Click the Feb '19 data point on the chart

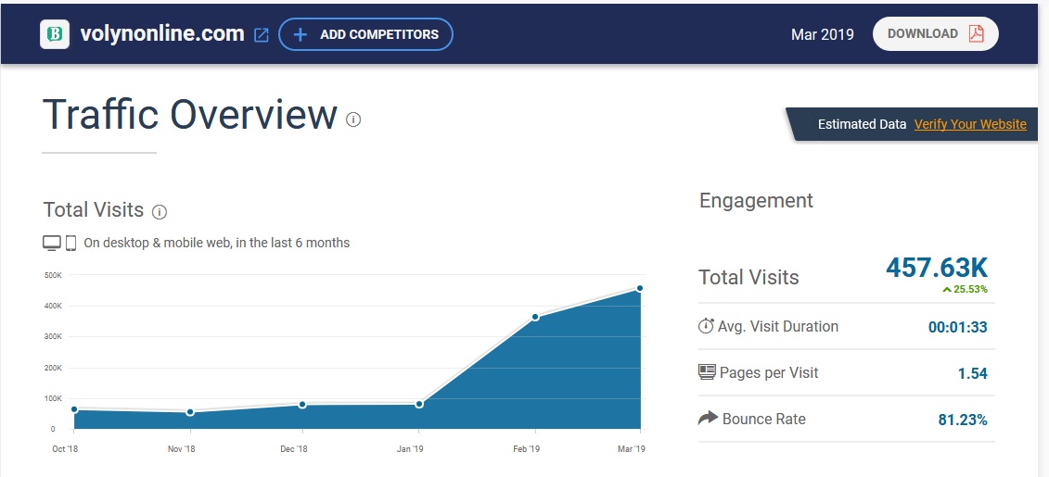535,317
